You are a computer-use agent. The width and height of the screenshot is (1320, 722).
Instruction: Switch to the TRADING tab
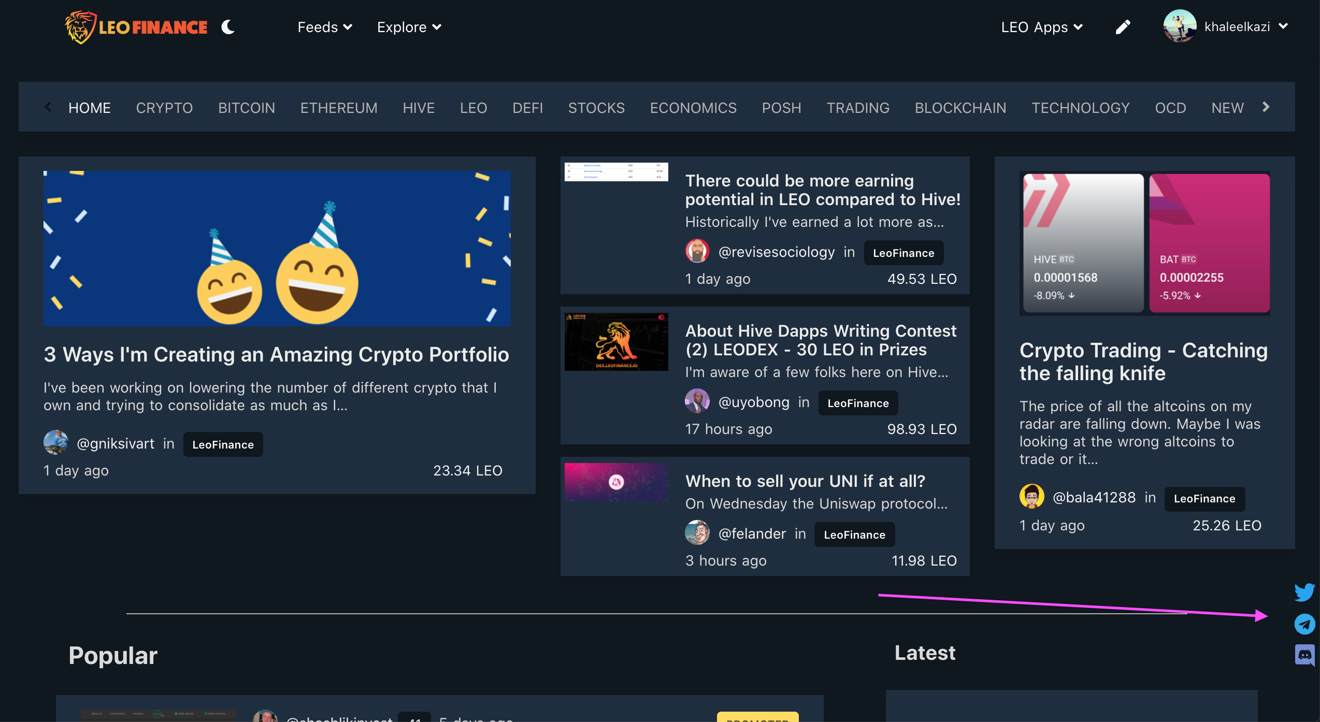click(858, 108)
